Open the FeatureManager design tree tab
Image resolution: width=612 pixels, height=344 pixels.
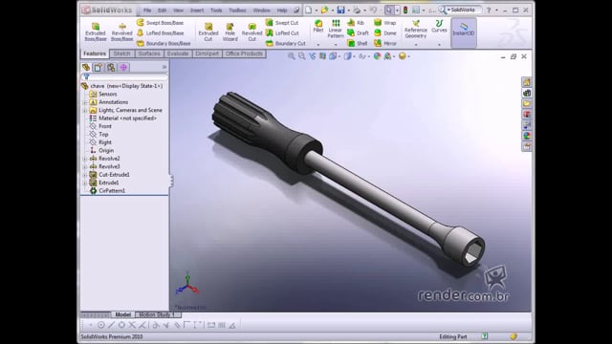(86, 67)
